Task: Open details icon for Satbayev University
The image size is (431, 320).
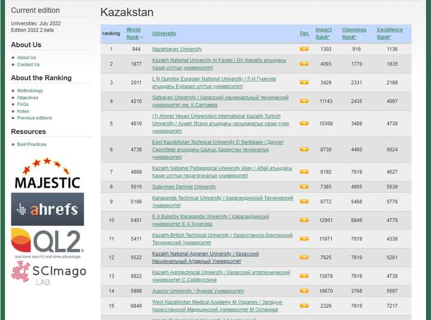Action: 304,101
